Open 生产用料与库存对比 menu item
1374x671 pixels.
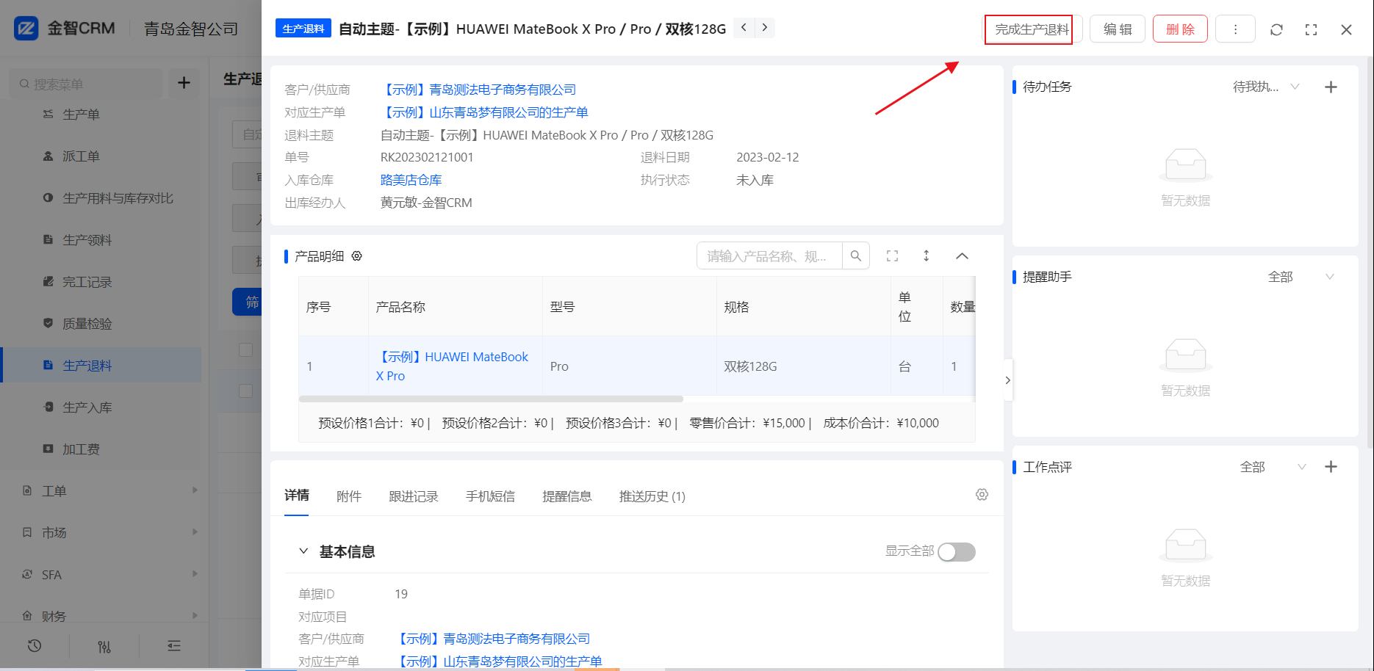pyautogui.click(x=118, y=198)
